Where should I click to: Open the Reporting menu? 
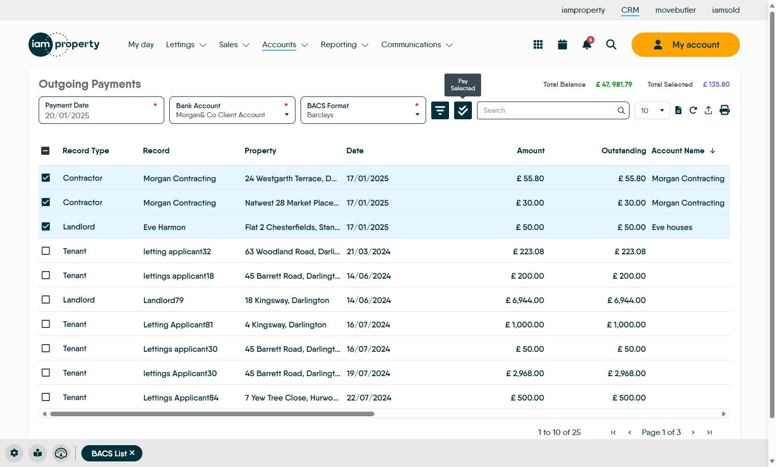coord(344,45)
